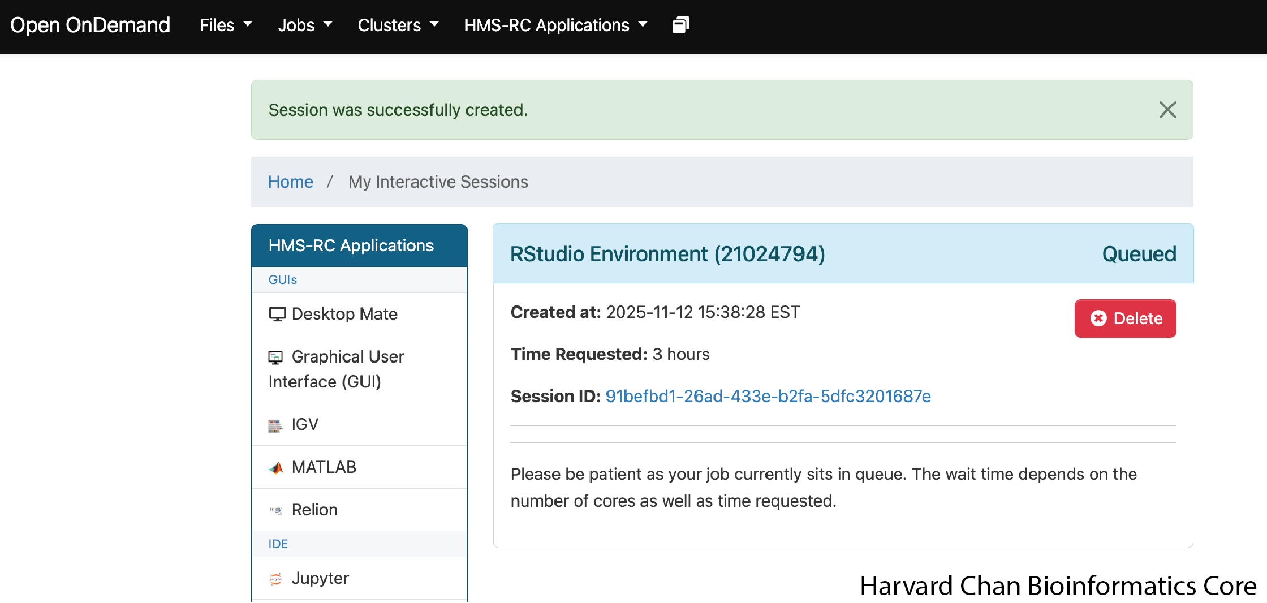Dismiss the session created alert
Screen dimensions: 1267x603
tap(1167, 110)
